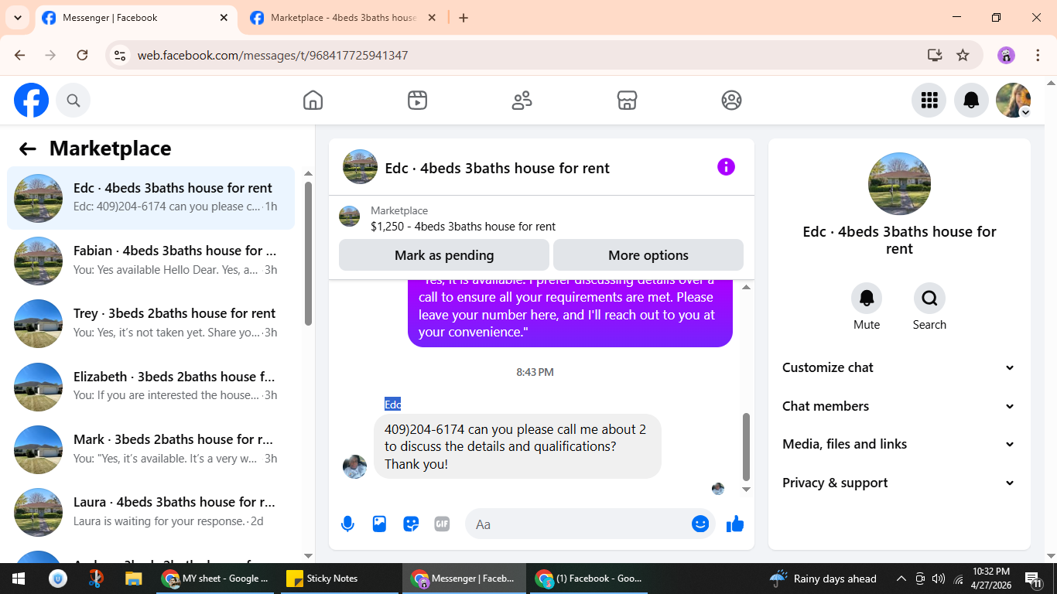1057x594 pixels.
Task: Switch to the Messenger | Facebook tab
Action: [135, 18]
